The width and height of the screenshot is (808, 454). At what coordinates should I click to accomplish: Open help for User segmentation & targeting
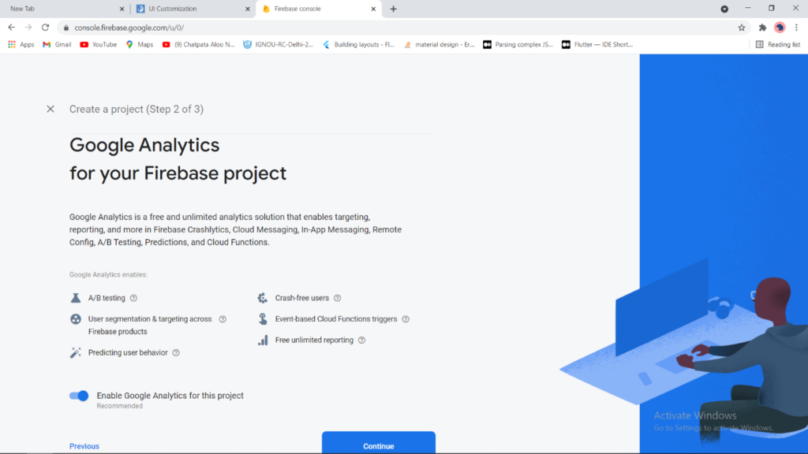223,319
